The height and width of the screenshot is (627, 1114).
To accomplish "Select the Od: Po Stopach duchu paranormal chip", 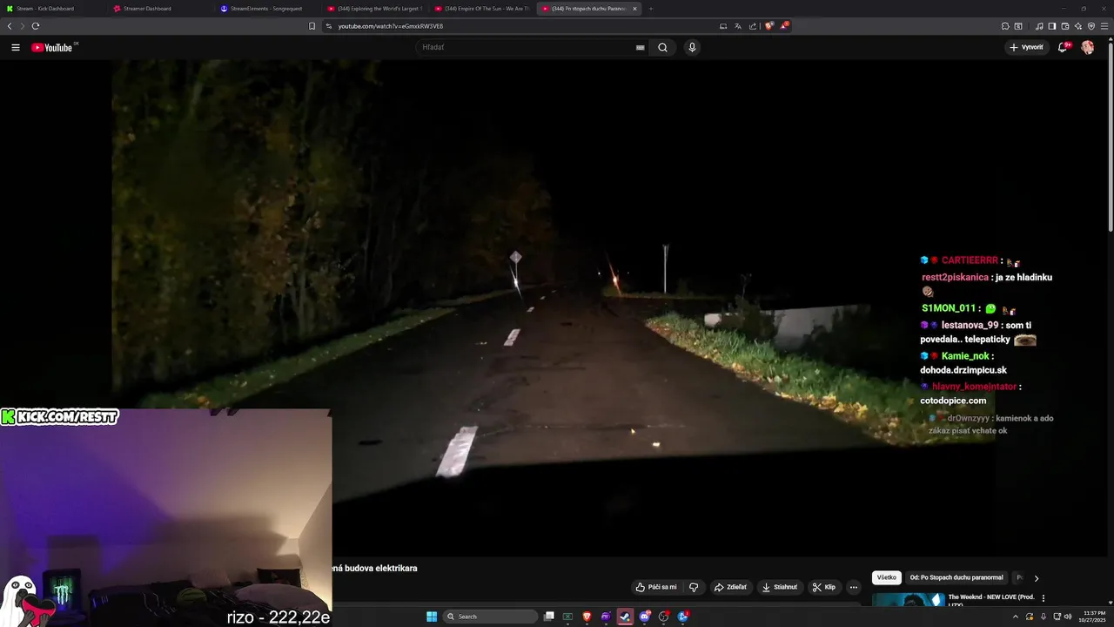I will [x=956, y=577].
